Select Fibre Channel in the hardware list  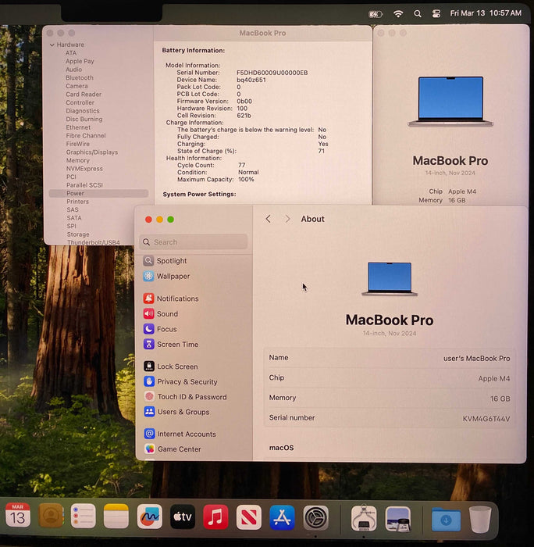pos(86,135)
